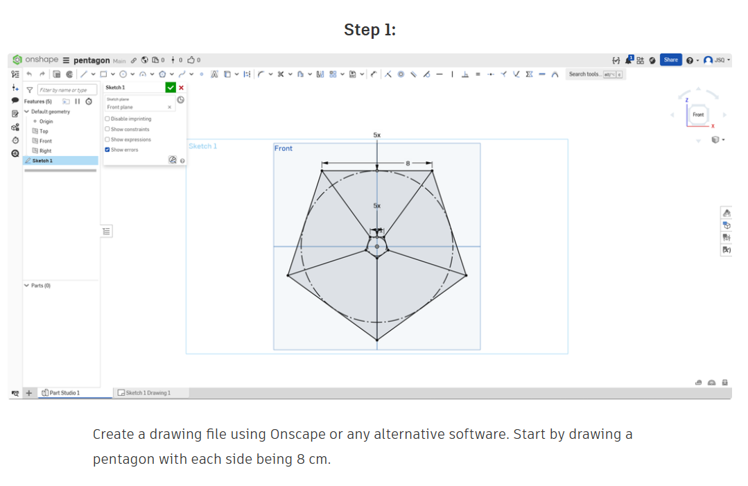Screen dimensions: 748x486
Task: Apply the Perpendicular constraint
Action: 465,74
